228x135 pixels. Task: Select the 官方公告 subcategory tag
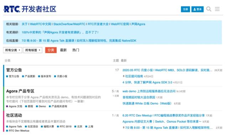click(x=13, y=76)
